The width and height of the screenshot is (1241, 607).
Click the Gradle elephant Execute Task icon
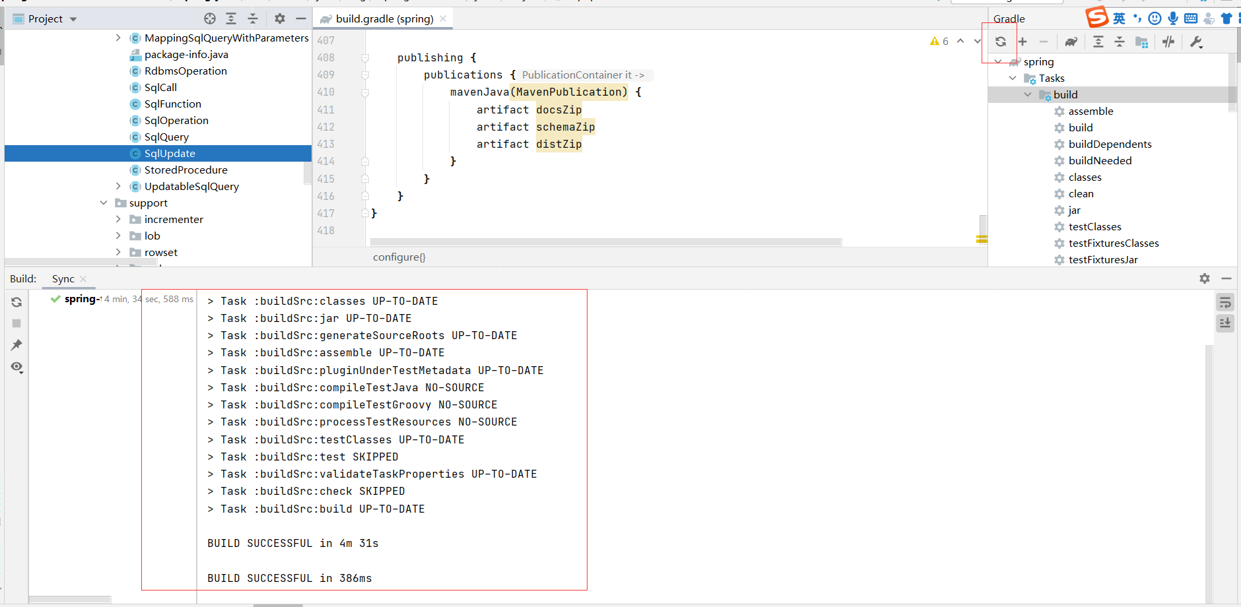pyautogui.click(x=1071, y=42)
